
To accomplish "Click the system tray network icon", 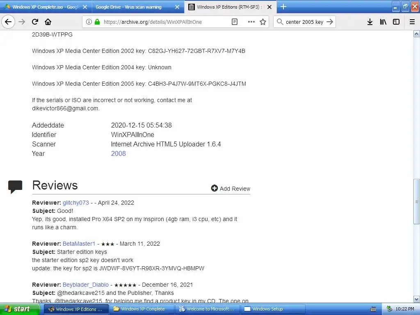I will click(x=390, y=309).
